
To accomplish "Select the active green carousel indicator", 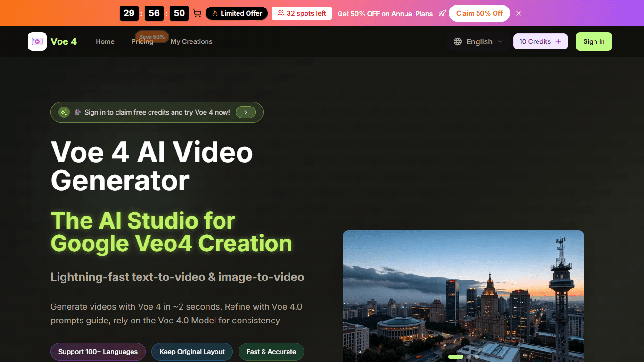I will point(456,357).
